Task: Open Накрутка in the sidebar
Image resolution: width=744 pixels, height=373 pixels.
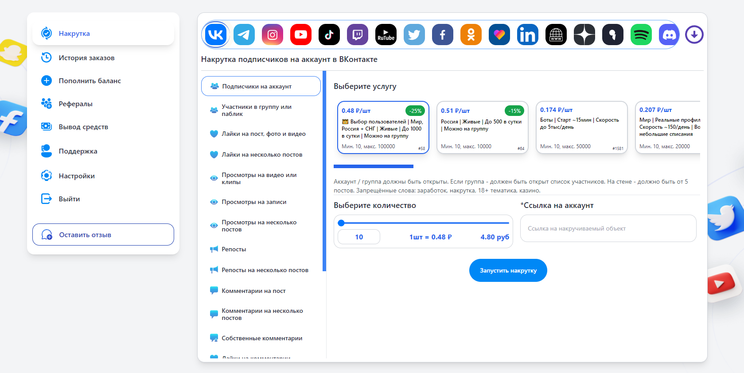Action: coord(103,33)
